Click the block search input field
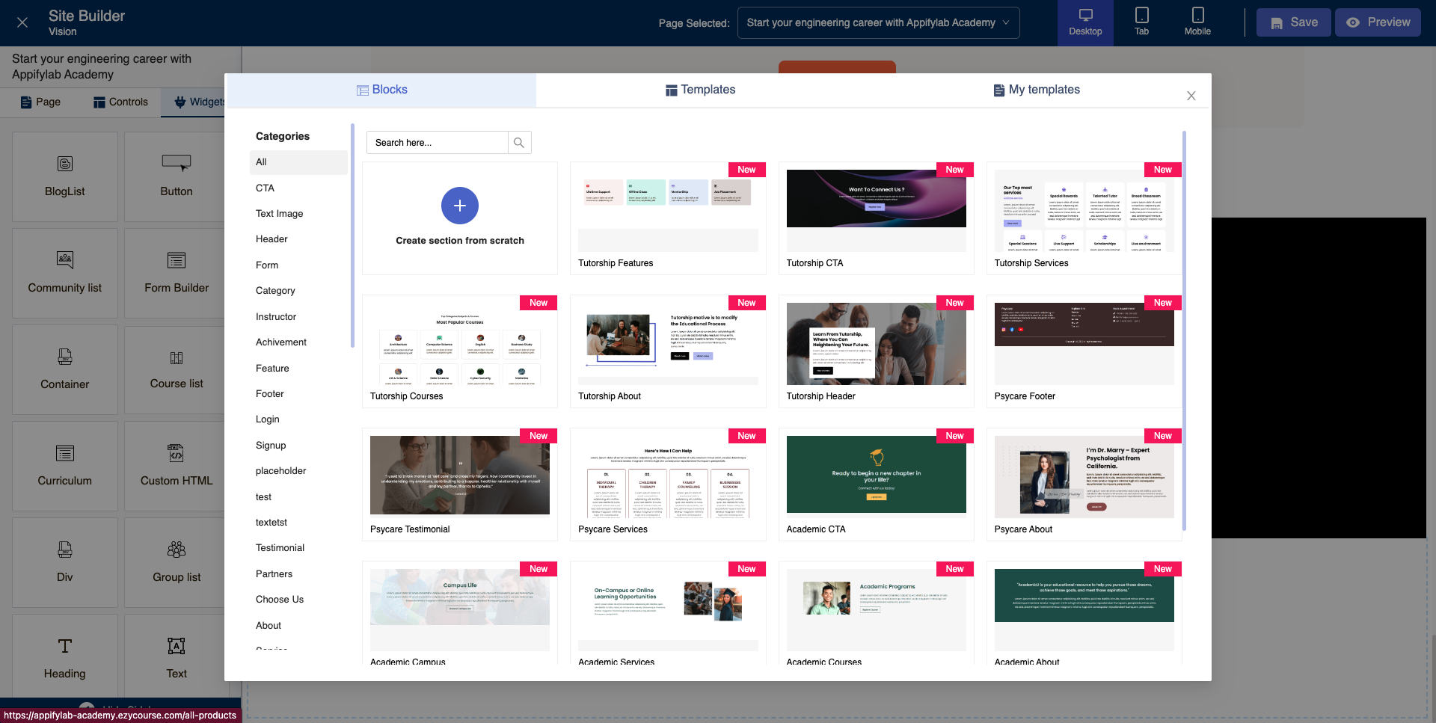Screen dimensions: 1436x723 tap(438, 143)
